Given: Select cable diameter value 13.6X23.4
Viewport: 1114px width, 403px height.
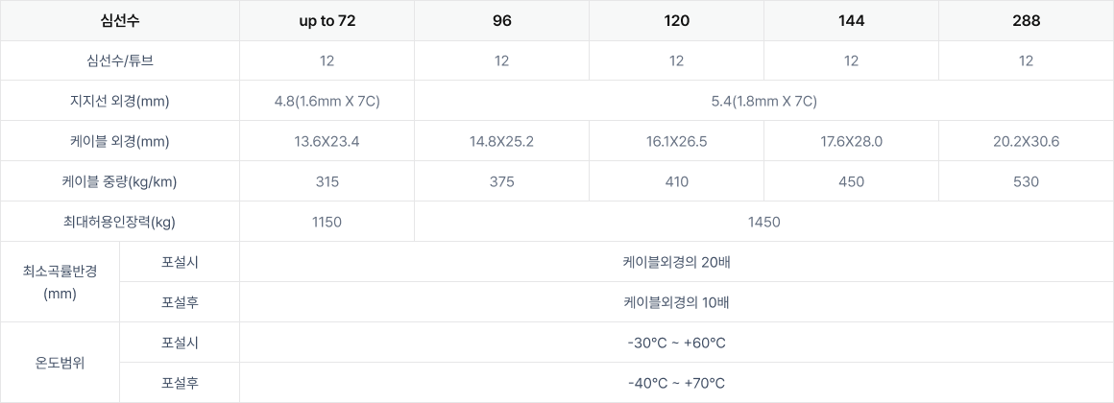Looking at the screenshot, I should coord(327,141).
